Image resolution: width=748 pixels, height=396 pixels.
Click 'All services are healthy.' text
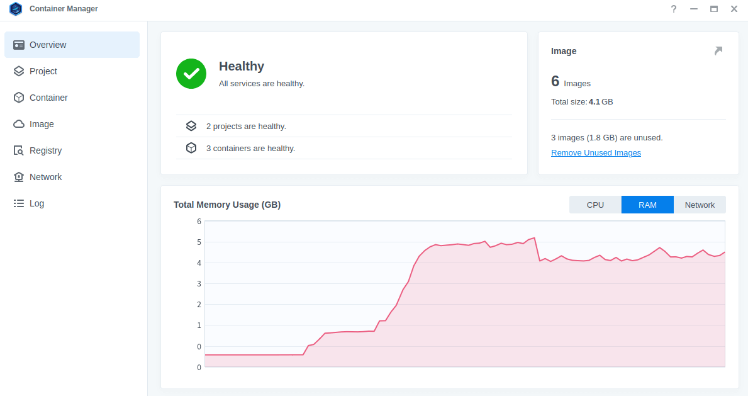(262, 84)
